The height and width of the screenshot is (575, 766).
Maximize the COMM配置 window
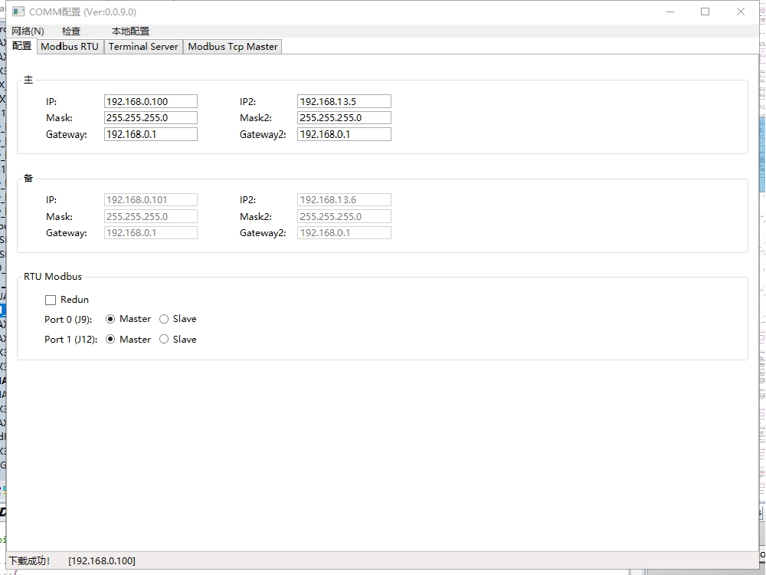[x=705, y=11]
